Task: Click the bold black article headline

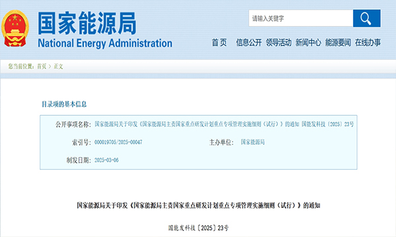Action: (199, 205)
